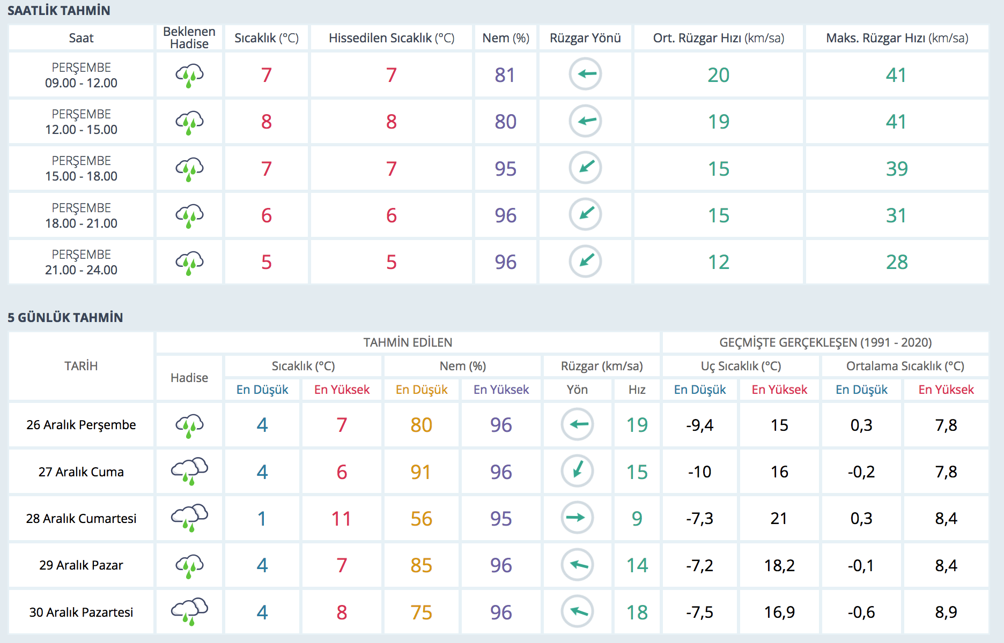The height and width of the screenshot is (643, 1004).
Task: Select the PERŞEMBE 15.00 - 18.00 time cell
Action: (81, 168)
